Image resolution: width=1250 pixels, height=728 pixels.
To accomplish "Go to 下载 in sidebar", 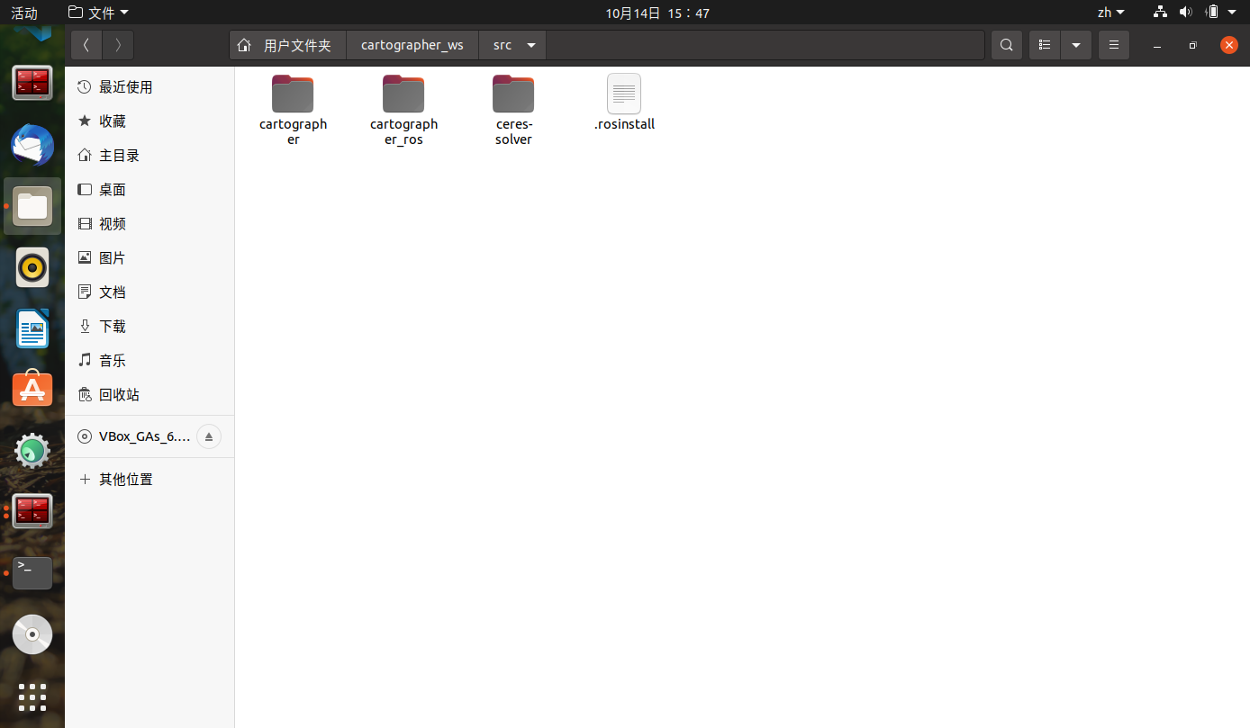I will 149,326.
